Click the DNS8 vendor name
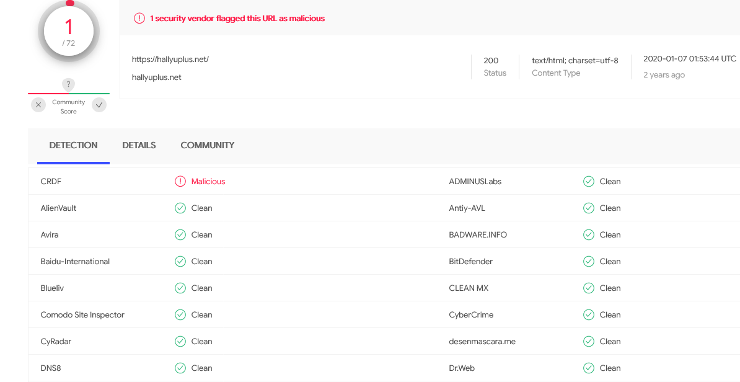The height and width of the screenshot is (382, 740). pyautogui.click(x=51, y=368)
